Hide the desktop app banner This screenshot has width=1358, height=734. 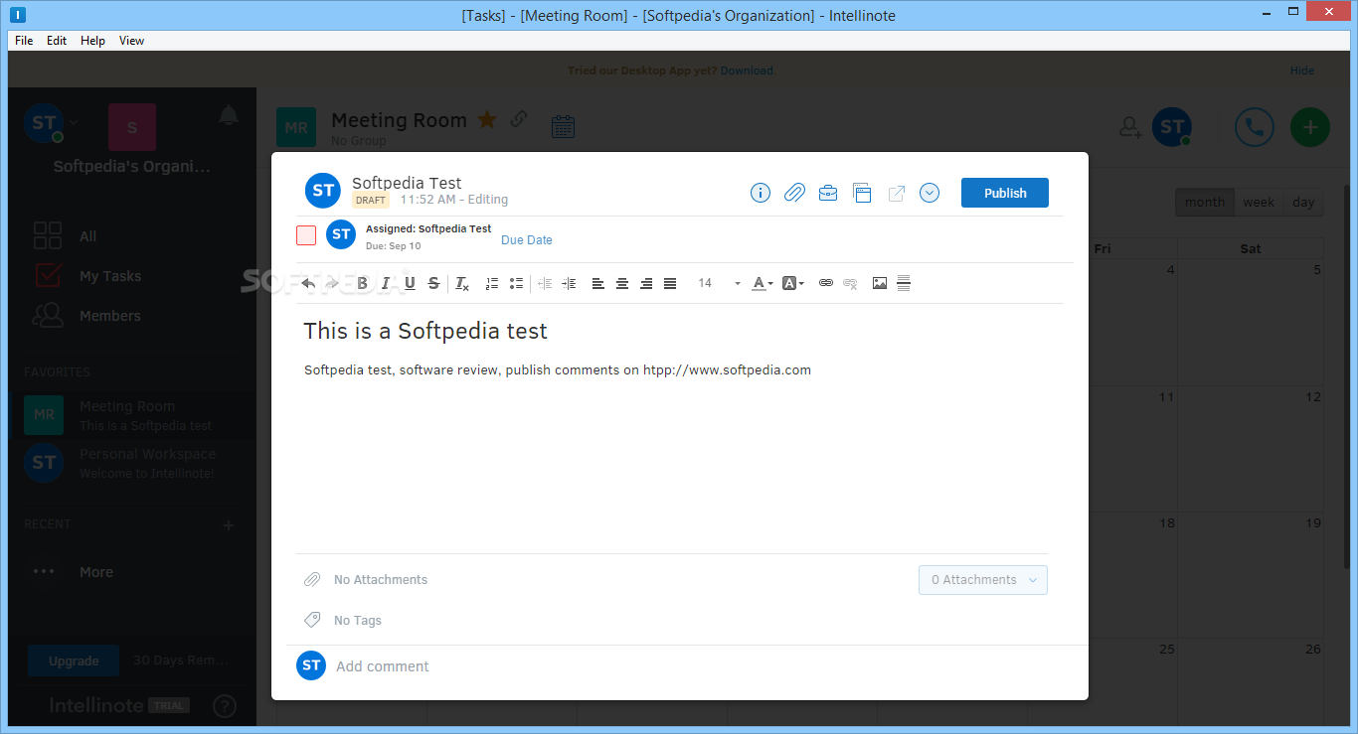pyautogui.click(x=1302, y=71)
